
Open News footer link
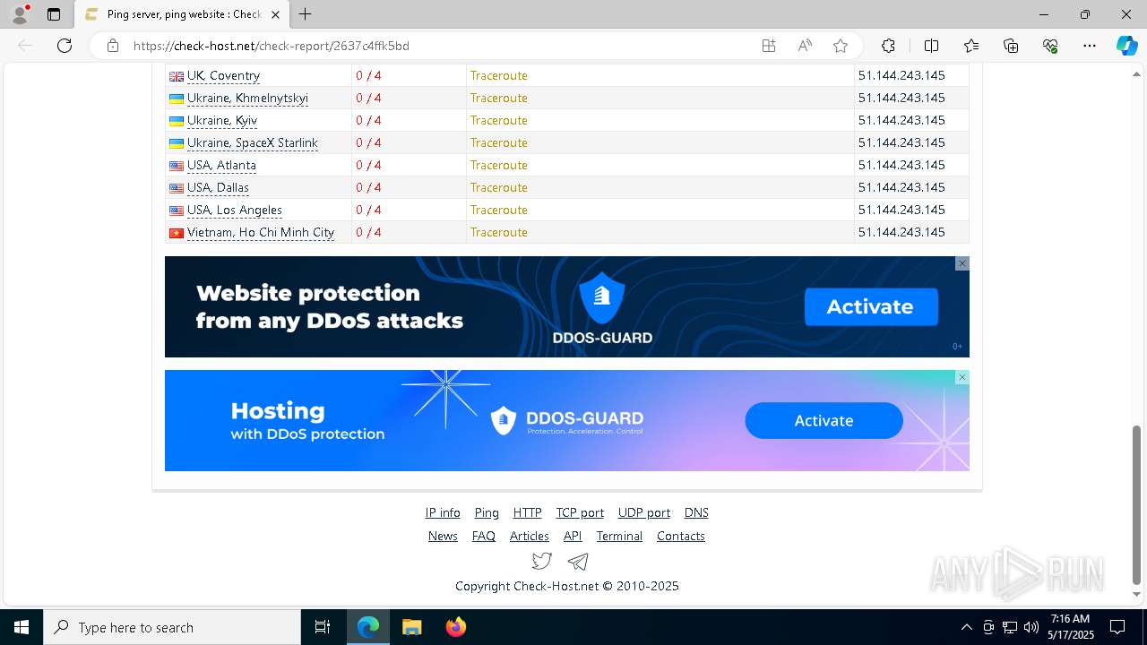pos(443,536)
